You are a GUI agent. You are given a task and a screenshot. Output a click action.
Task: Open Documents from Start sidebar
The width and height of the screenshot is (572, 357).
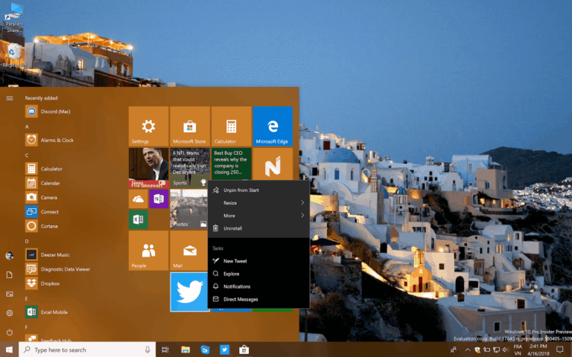coord(10,275)
